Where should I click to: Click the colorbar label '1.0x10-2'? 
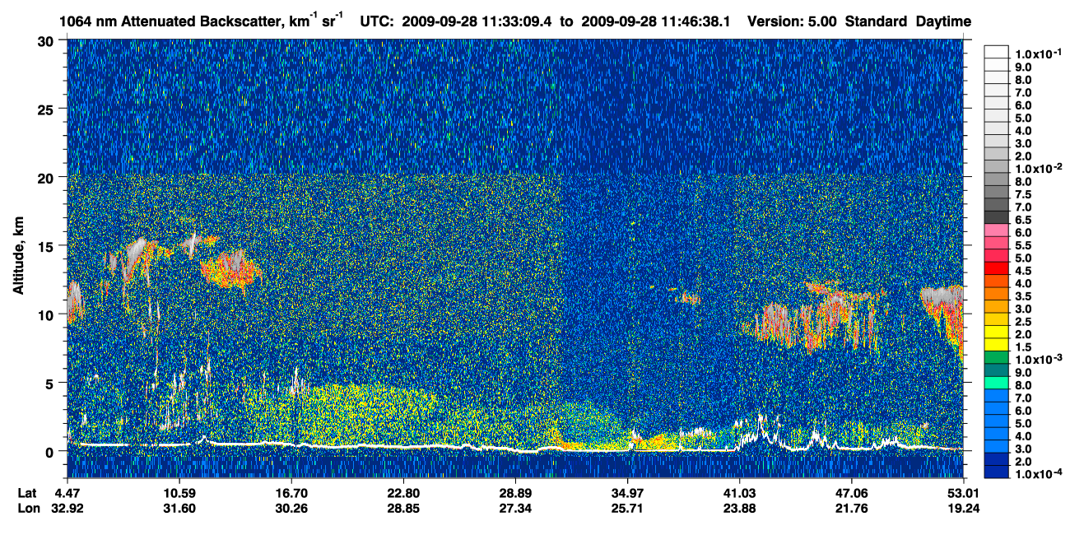coord(1037,167)
